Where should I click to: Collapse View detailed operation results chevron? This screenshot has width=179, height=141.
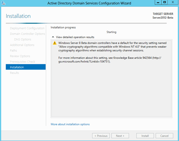53,37
